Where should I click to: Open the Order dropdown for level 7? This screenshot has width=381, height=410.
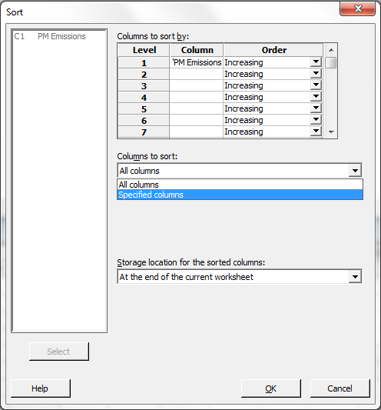coord(316,132)
